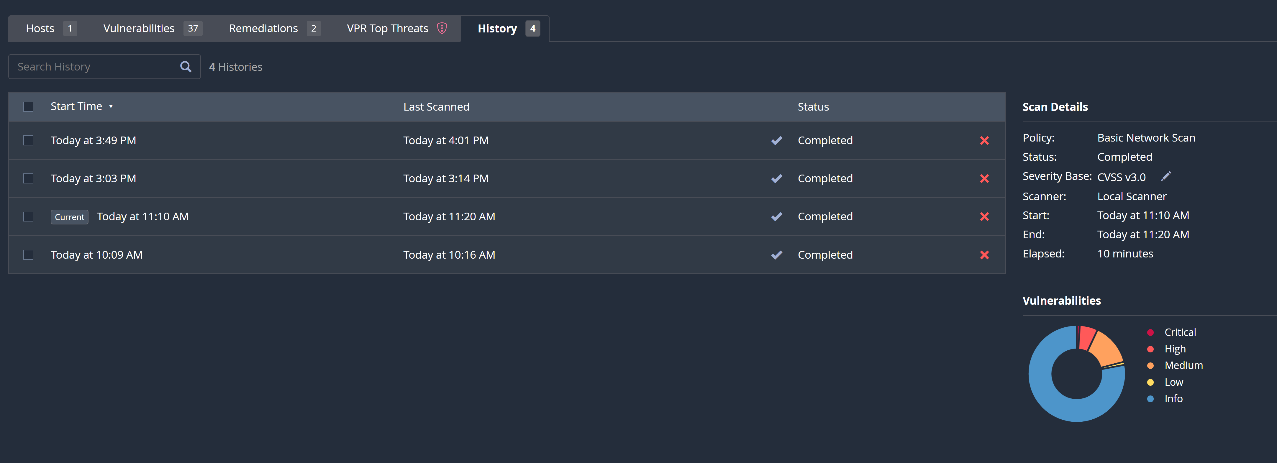The image size is (1277, 463).
Task: Edit the Severity Base setting
Action: (x=1166, y=176)
